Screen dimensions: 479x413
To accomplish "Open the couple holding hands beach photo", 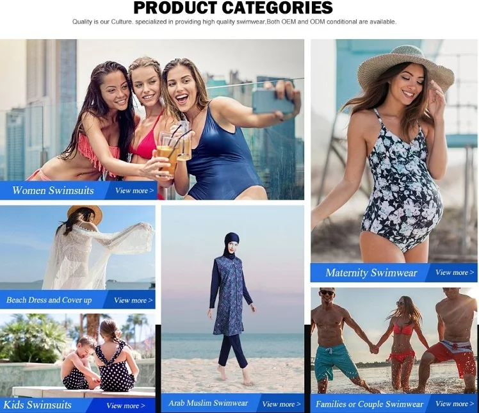I will click(x=394, y=341).
